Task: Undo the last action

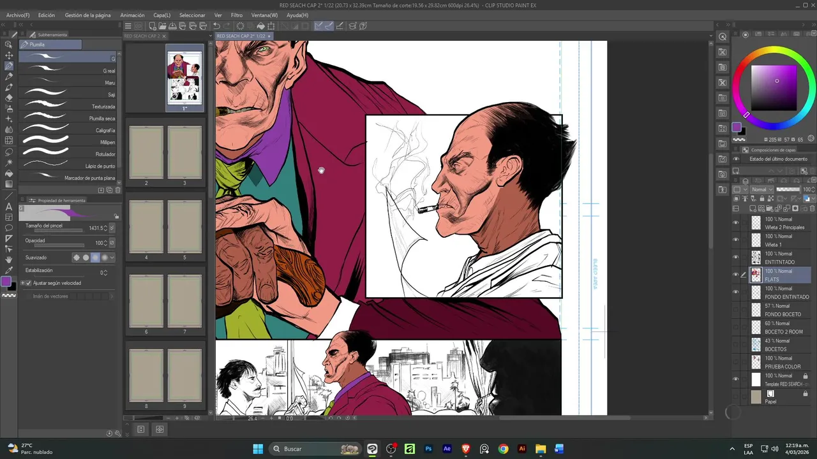Action: (x=216, y=26)
